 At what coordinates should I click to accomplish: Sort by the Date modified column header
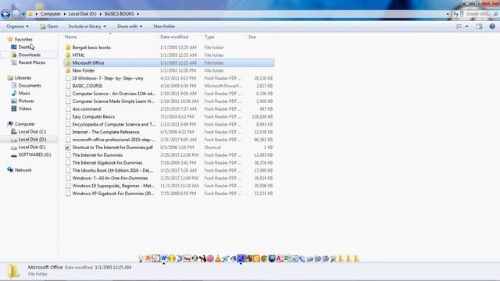tap(174, 37)
